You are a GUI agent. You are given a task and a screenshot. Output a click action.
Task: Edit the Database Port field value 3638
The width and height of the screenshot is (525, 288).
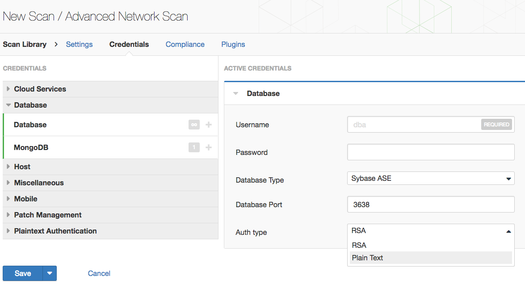click(431, 205)
